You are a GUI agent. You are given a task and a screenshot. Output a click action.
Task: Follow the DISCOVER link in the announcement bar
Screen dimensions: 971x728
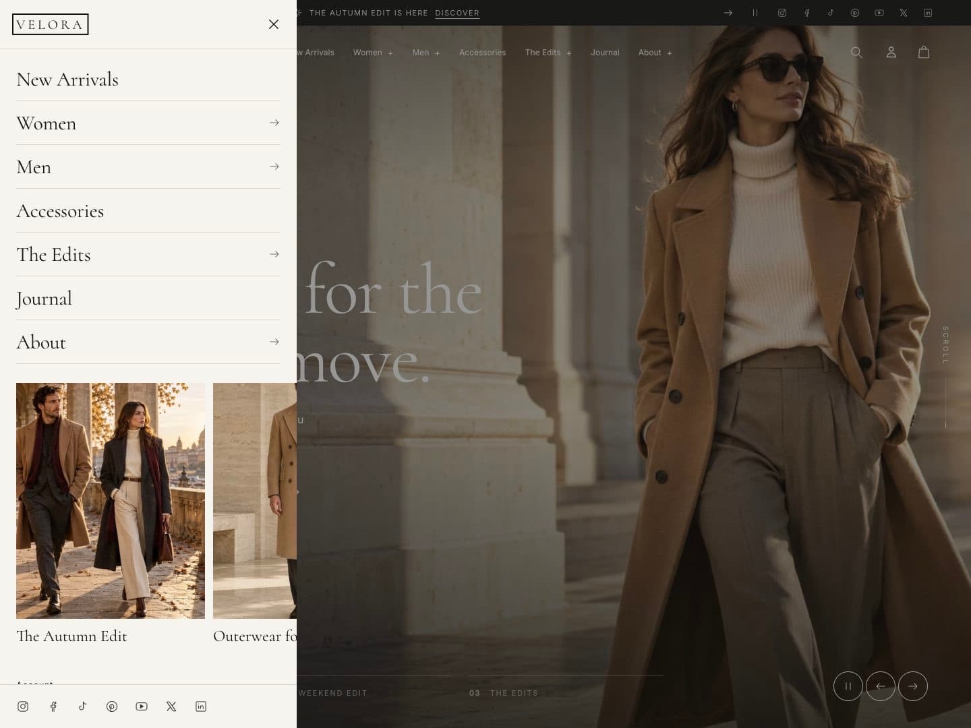(x=457, y=13)
